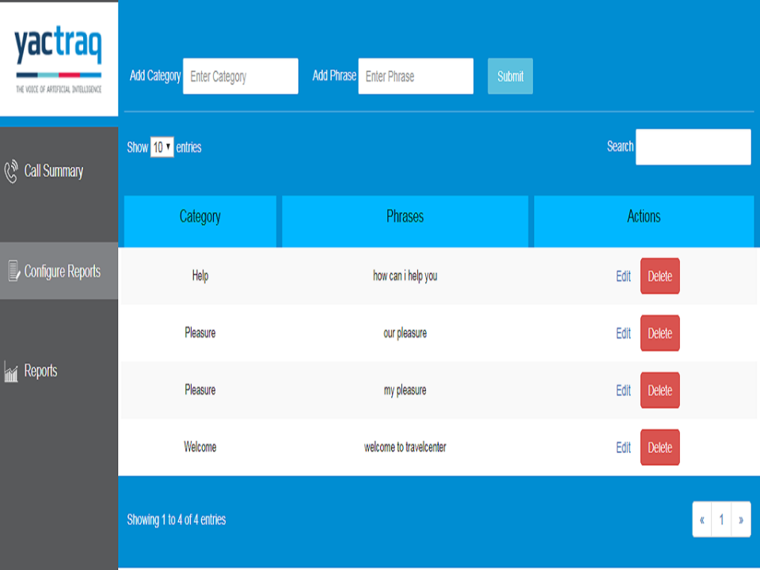Click the bar chart icon beside Reports
This screenshot has height=570, width=760.
point(12,370)
